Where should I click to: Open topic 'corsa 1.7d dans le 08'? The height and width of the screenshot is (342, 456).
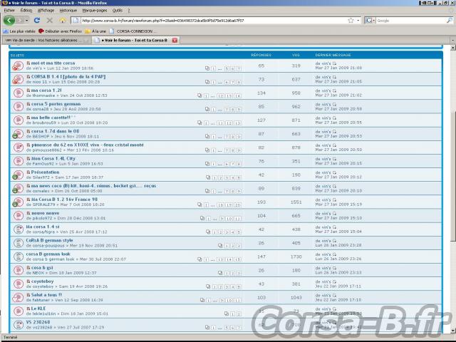[x=55, y=131]
